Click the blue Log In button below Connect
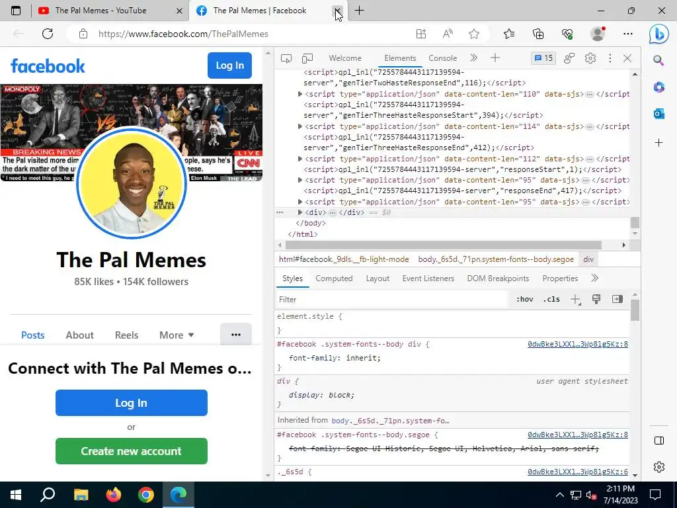This screenshot has width=677, height=508. tap(132, 403)
